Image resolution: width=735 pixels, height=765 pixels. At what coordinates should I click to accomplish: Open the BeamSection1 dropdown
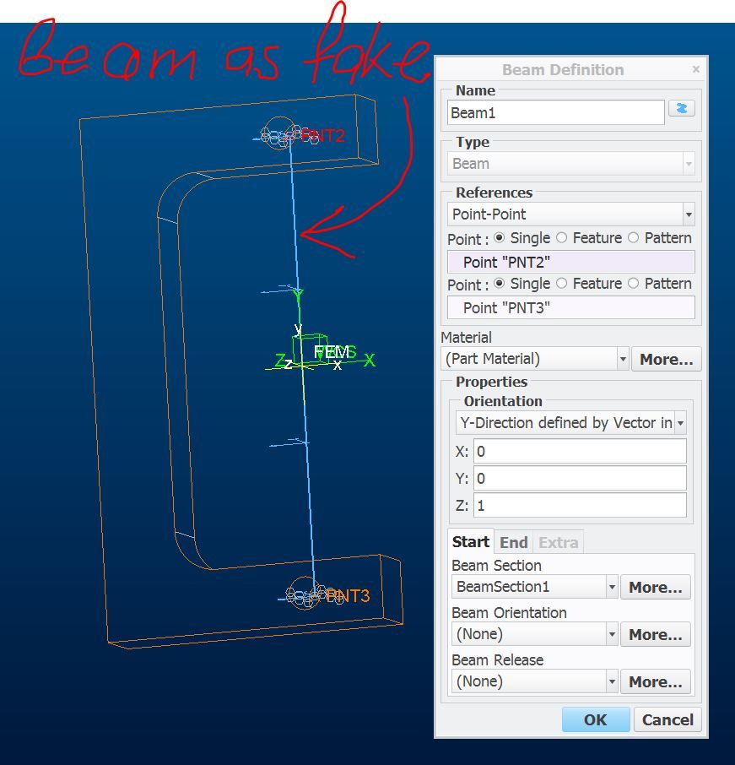point(612,587)
